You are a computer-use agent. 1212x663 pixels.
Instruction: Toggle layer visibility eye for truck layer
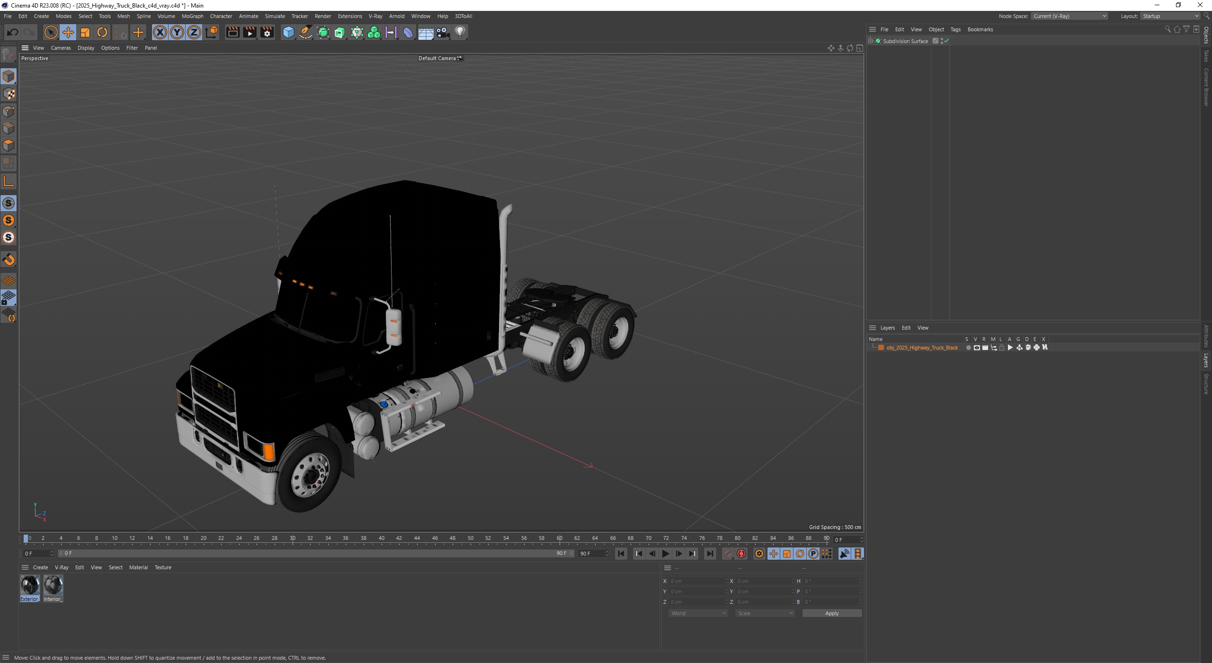tap(976, 348)
